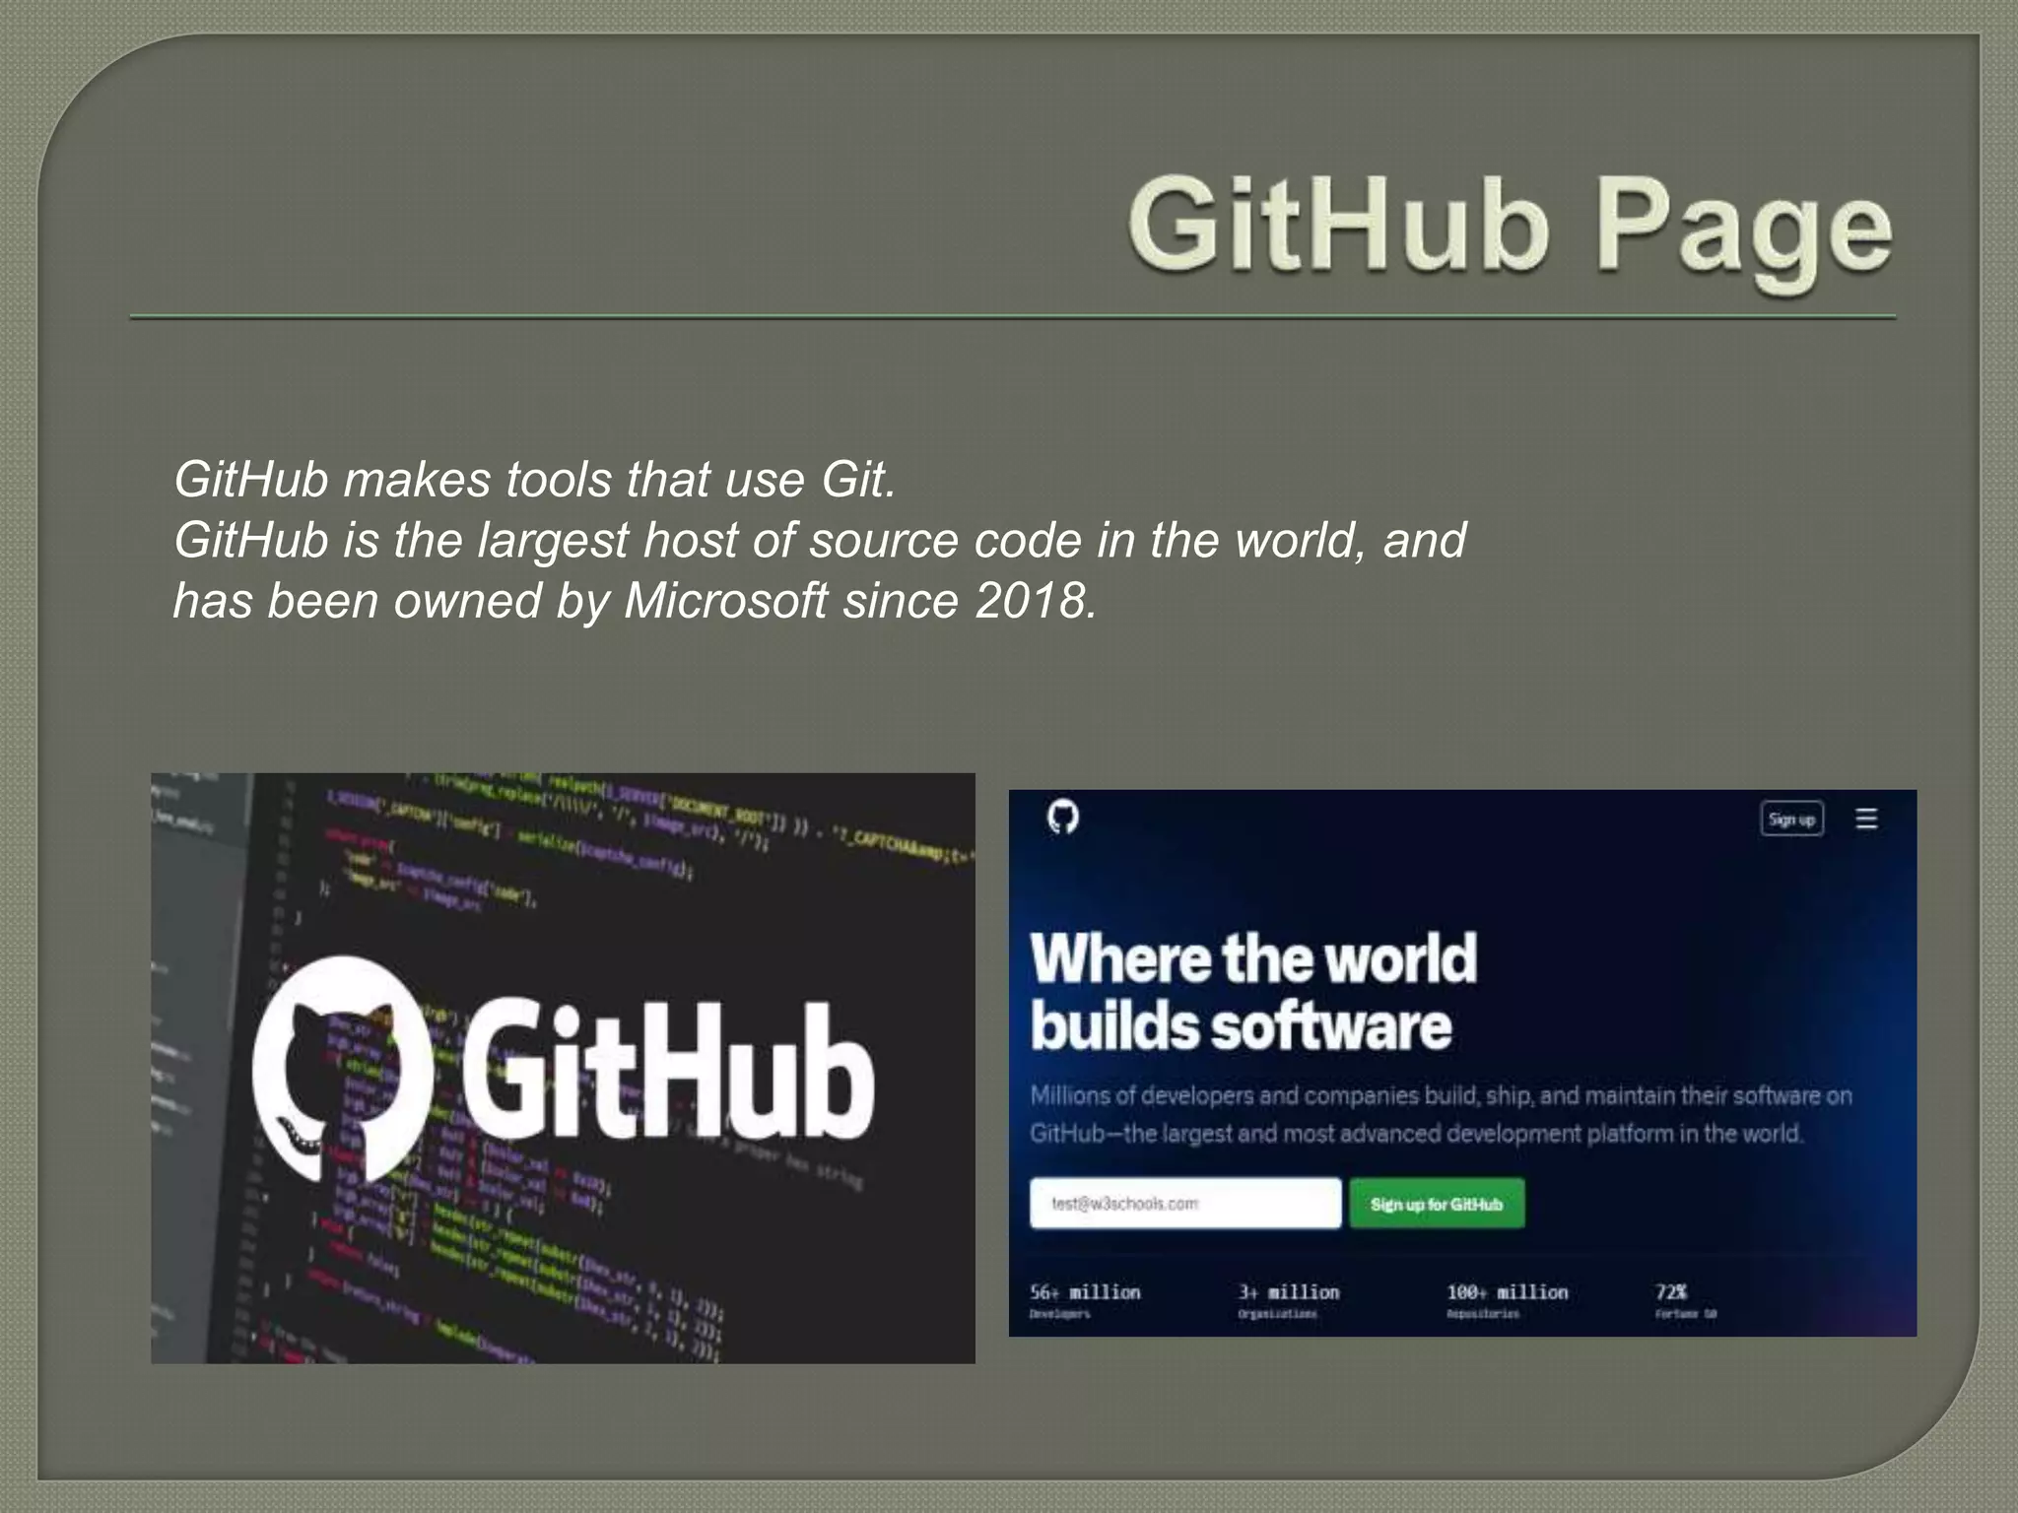
Task: Focus the email field showing test@w3schools.com
Action: [x=1185, y=1203]
